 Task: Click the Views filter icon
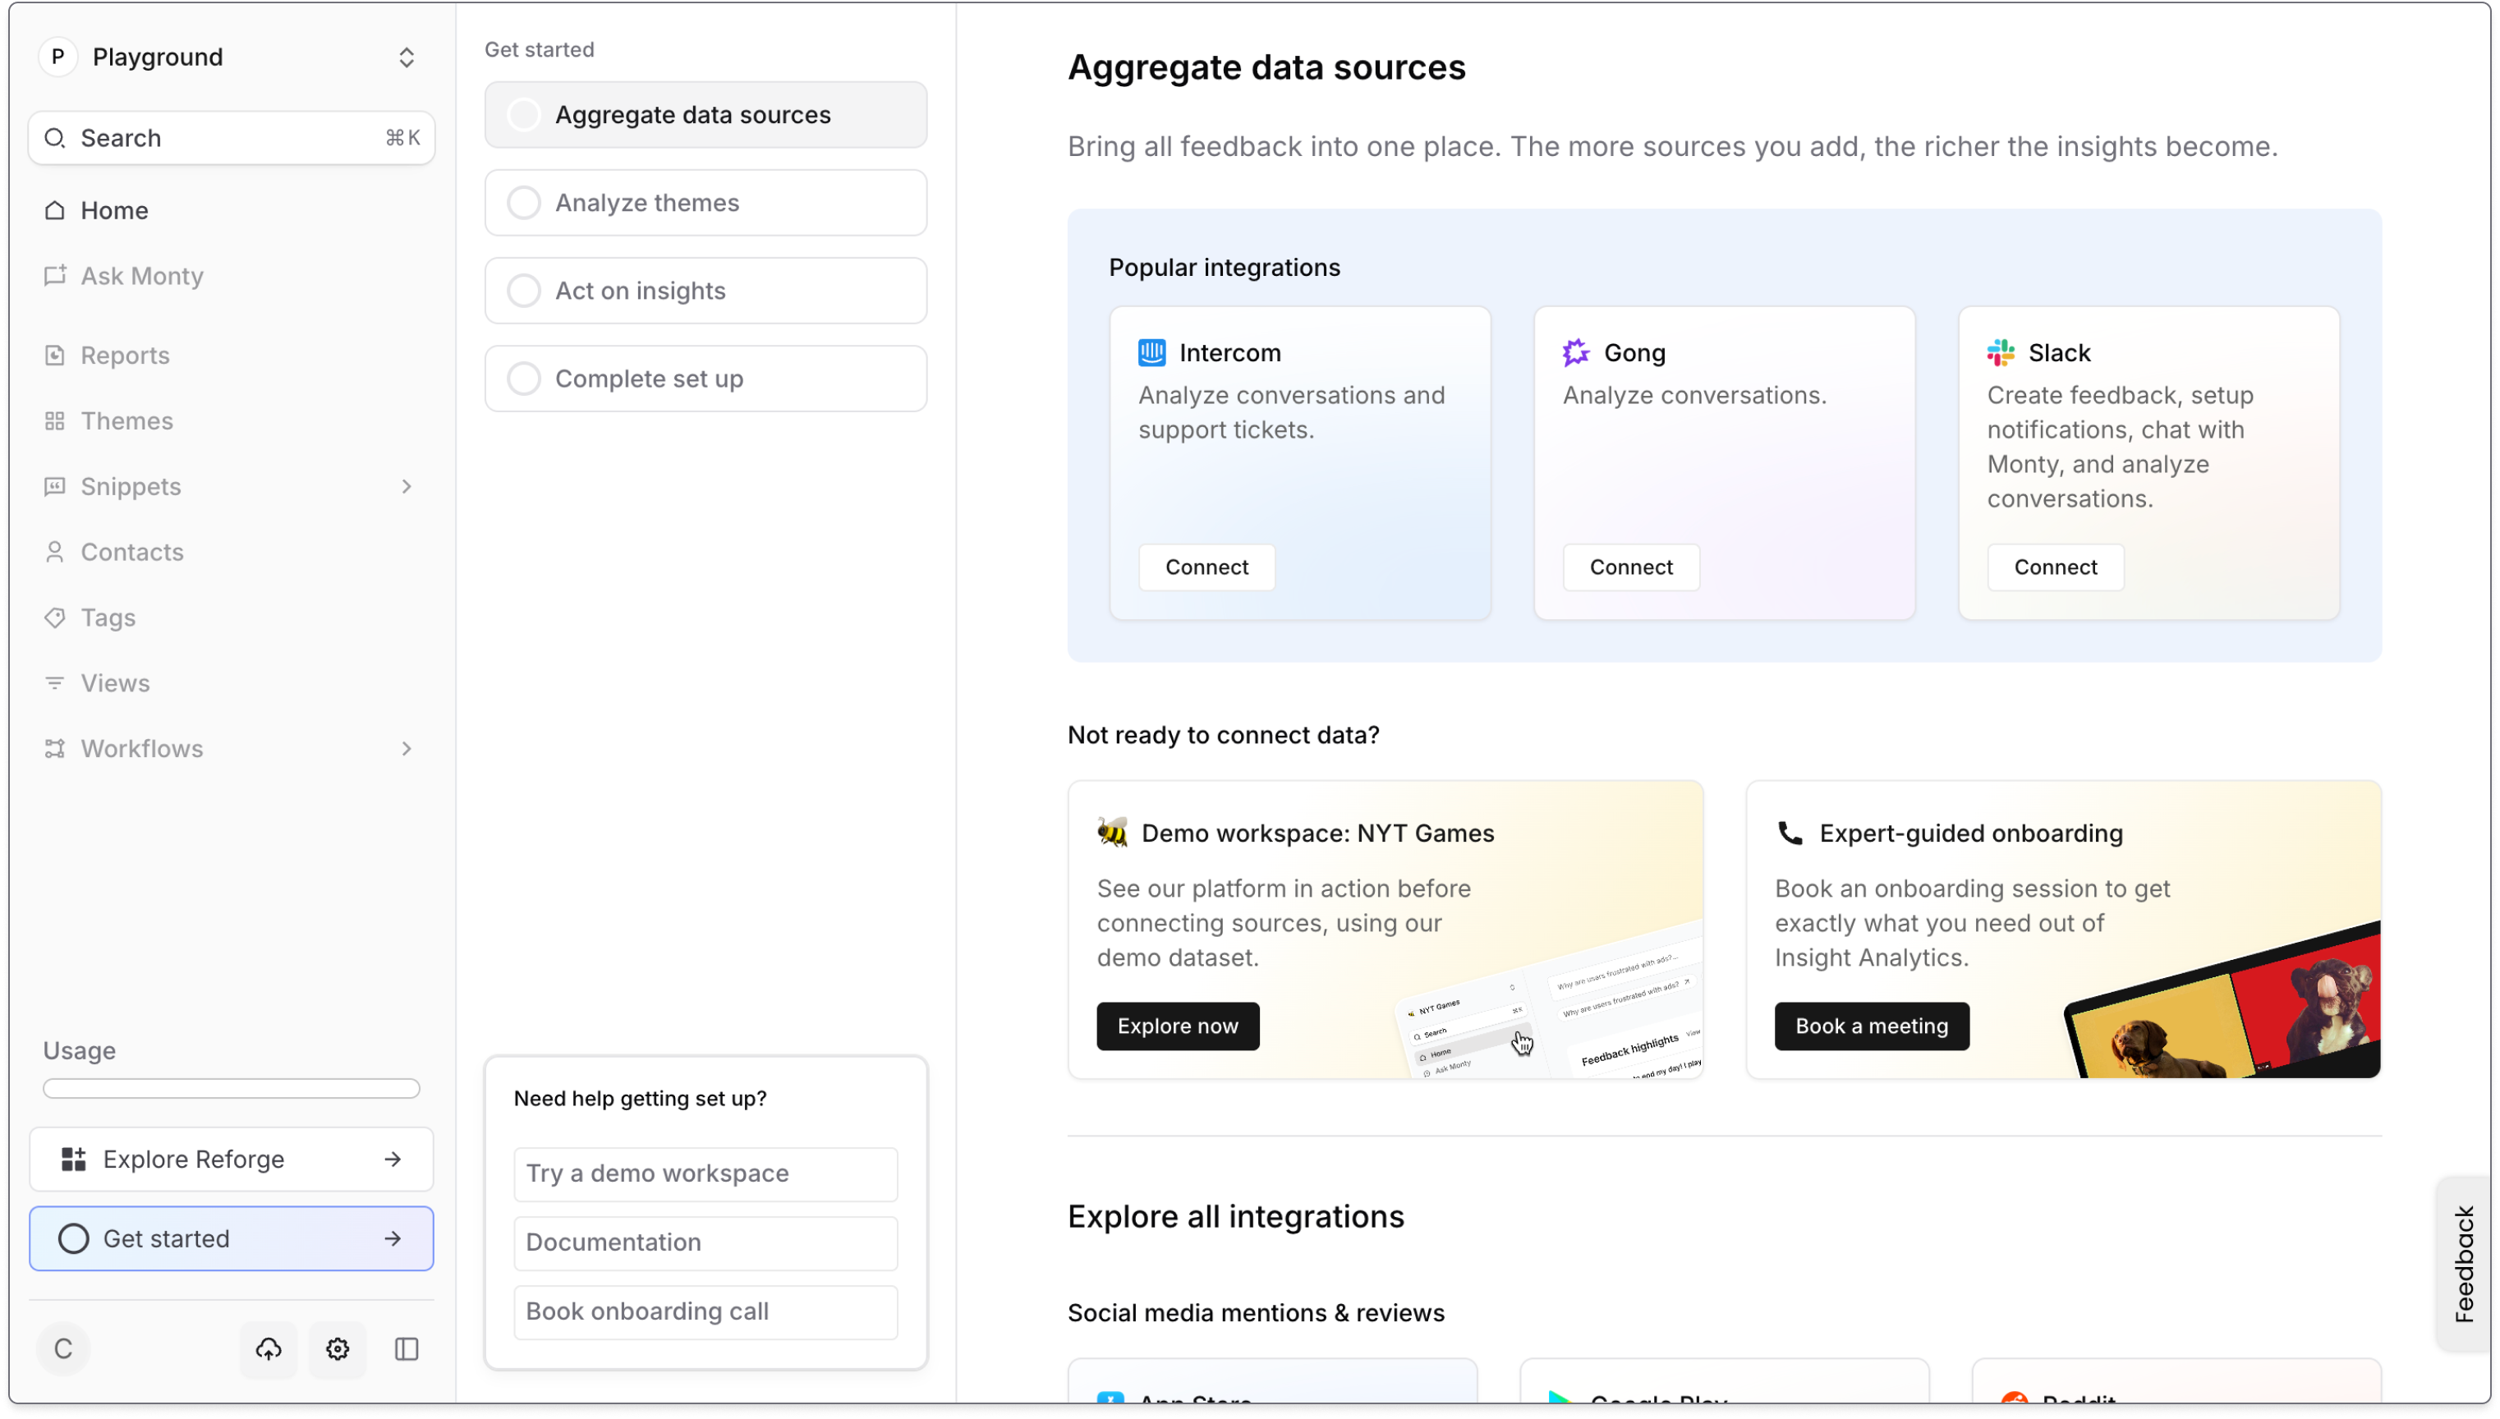(x=54, y=683)
